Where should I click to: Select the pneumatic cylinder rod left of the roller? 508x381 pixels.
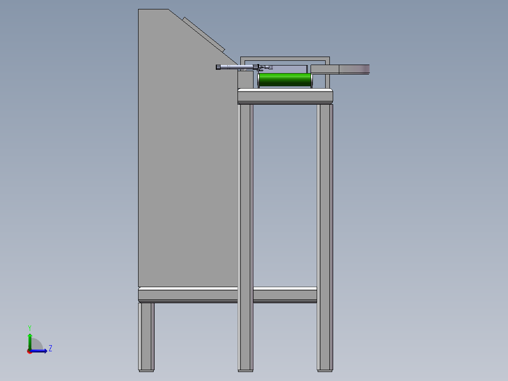click(236, 67)
